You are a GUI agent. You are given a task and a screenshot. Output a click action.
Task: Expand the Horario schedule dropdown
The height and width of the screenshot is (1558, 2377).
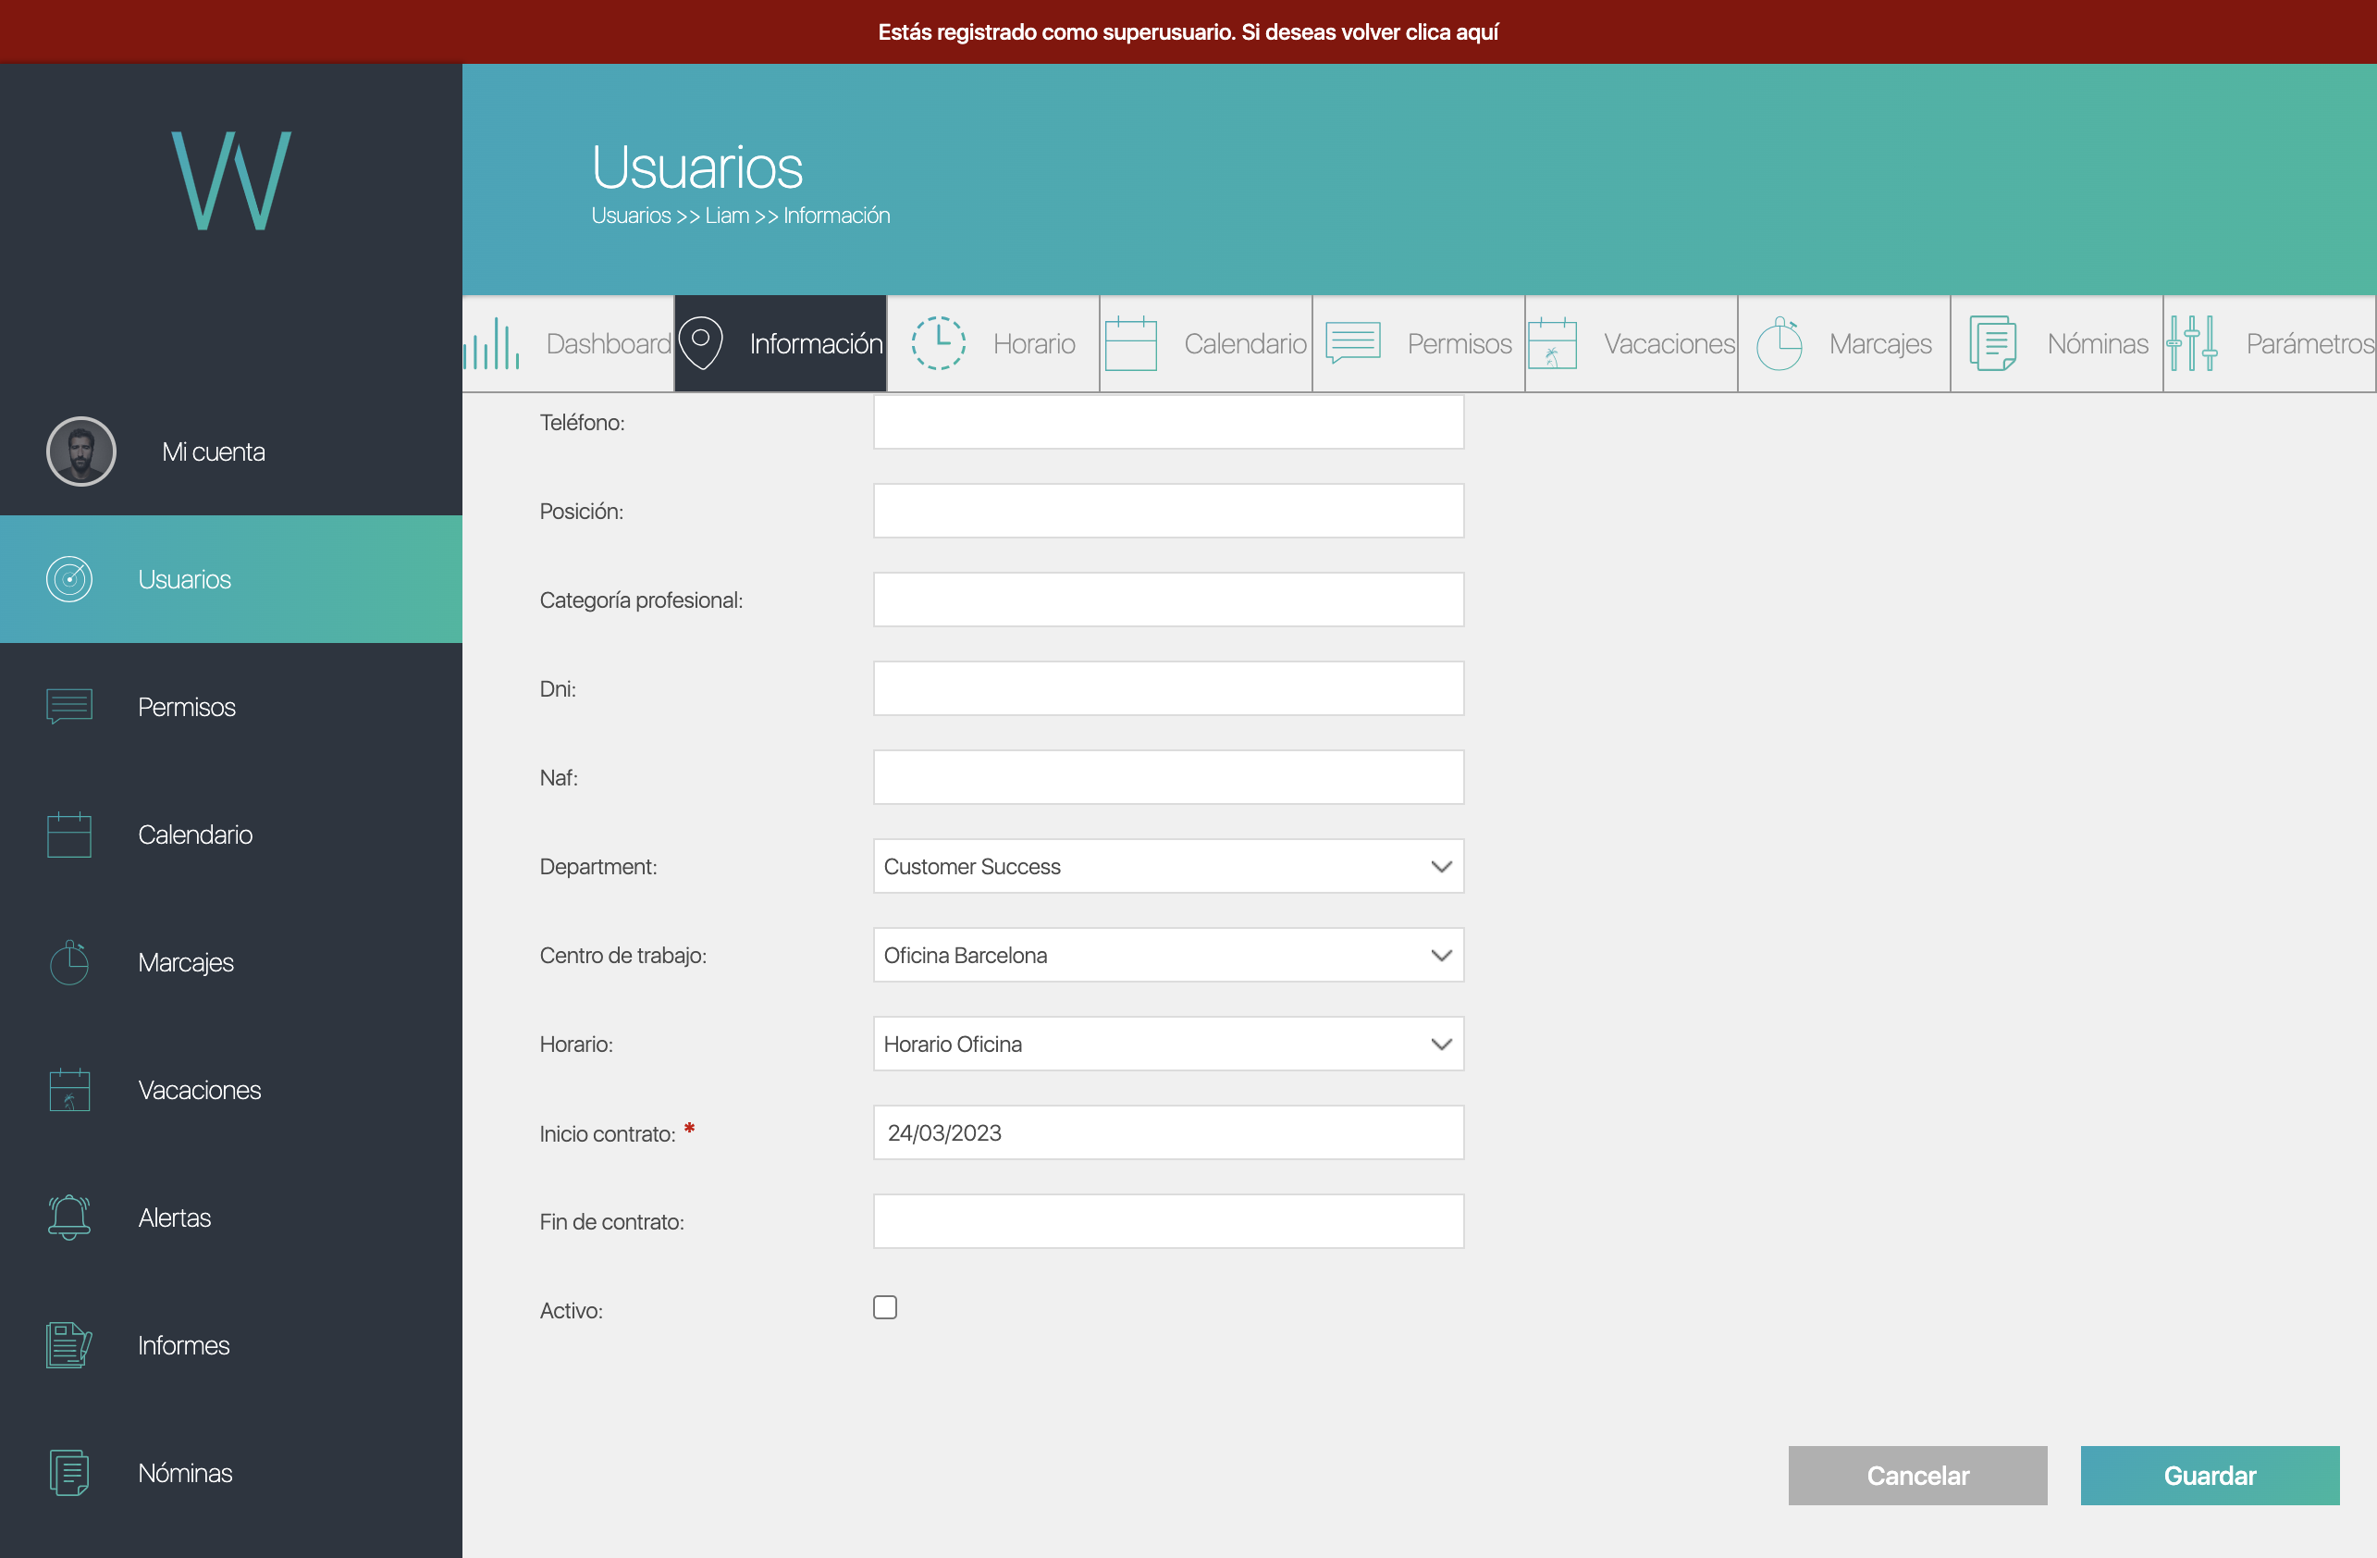1168,1044
